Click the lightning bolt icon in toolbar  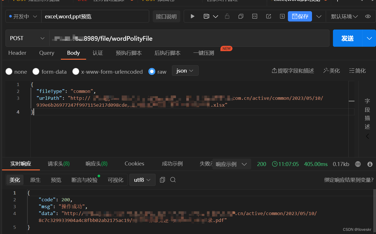point(282,16)
